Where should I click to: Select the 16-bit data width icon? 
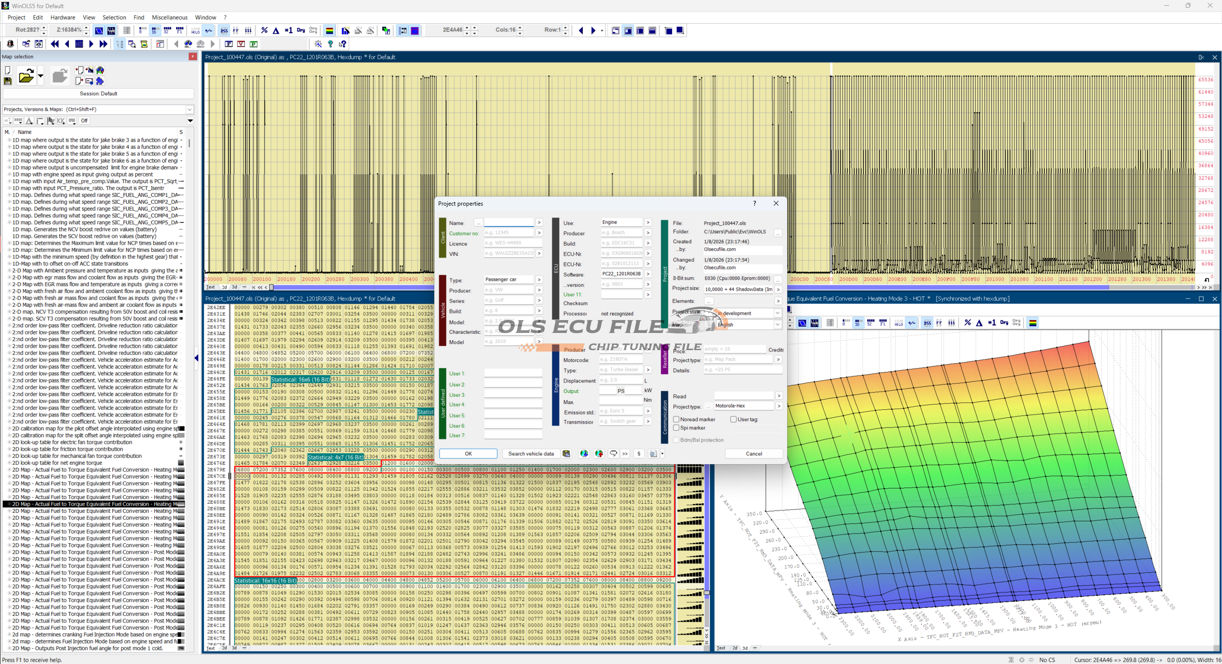[x=155, y=31]
